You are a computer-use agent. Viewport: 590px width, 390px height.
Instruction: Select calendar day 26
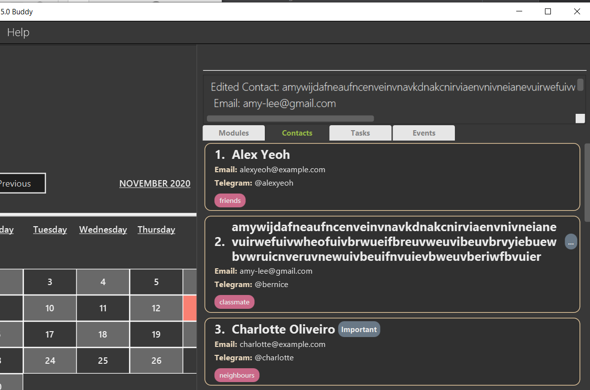pos(156,361)
